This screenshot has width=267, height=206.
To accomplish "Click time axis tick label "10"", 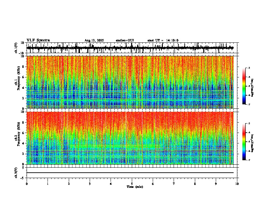I will [237, 184].
